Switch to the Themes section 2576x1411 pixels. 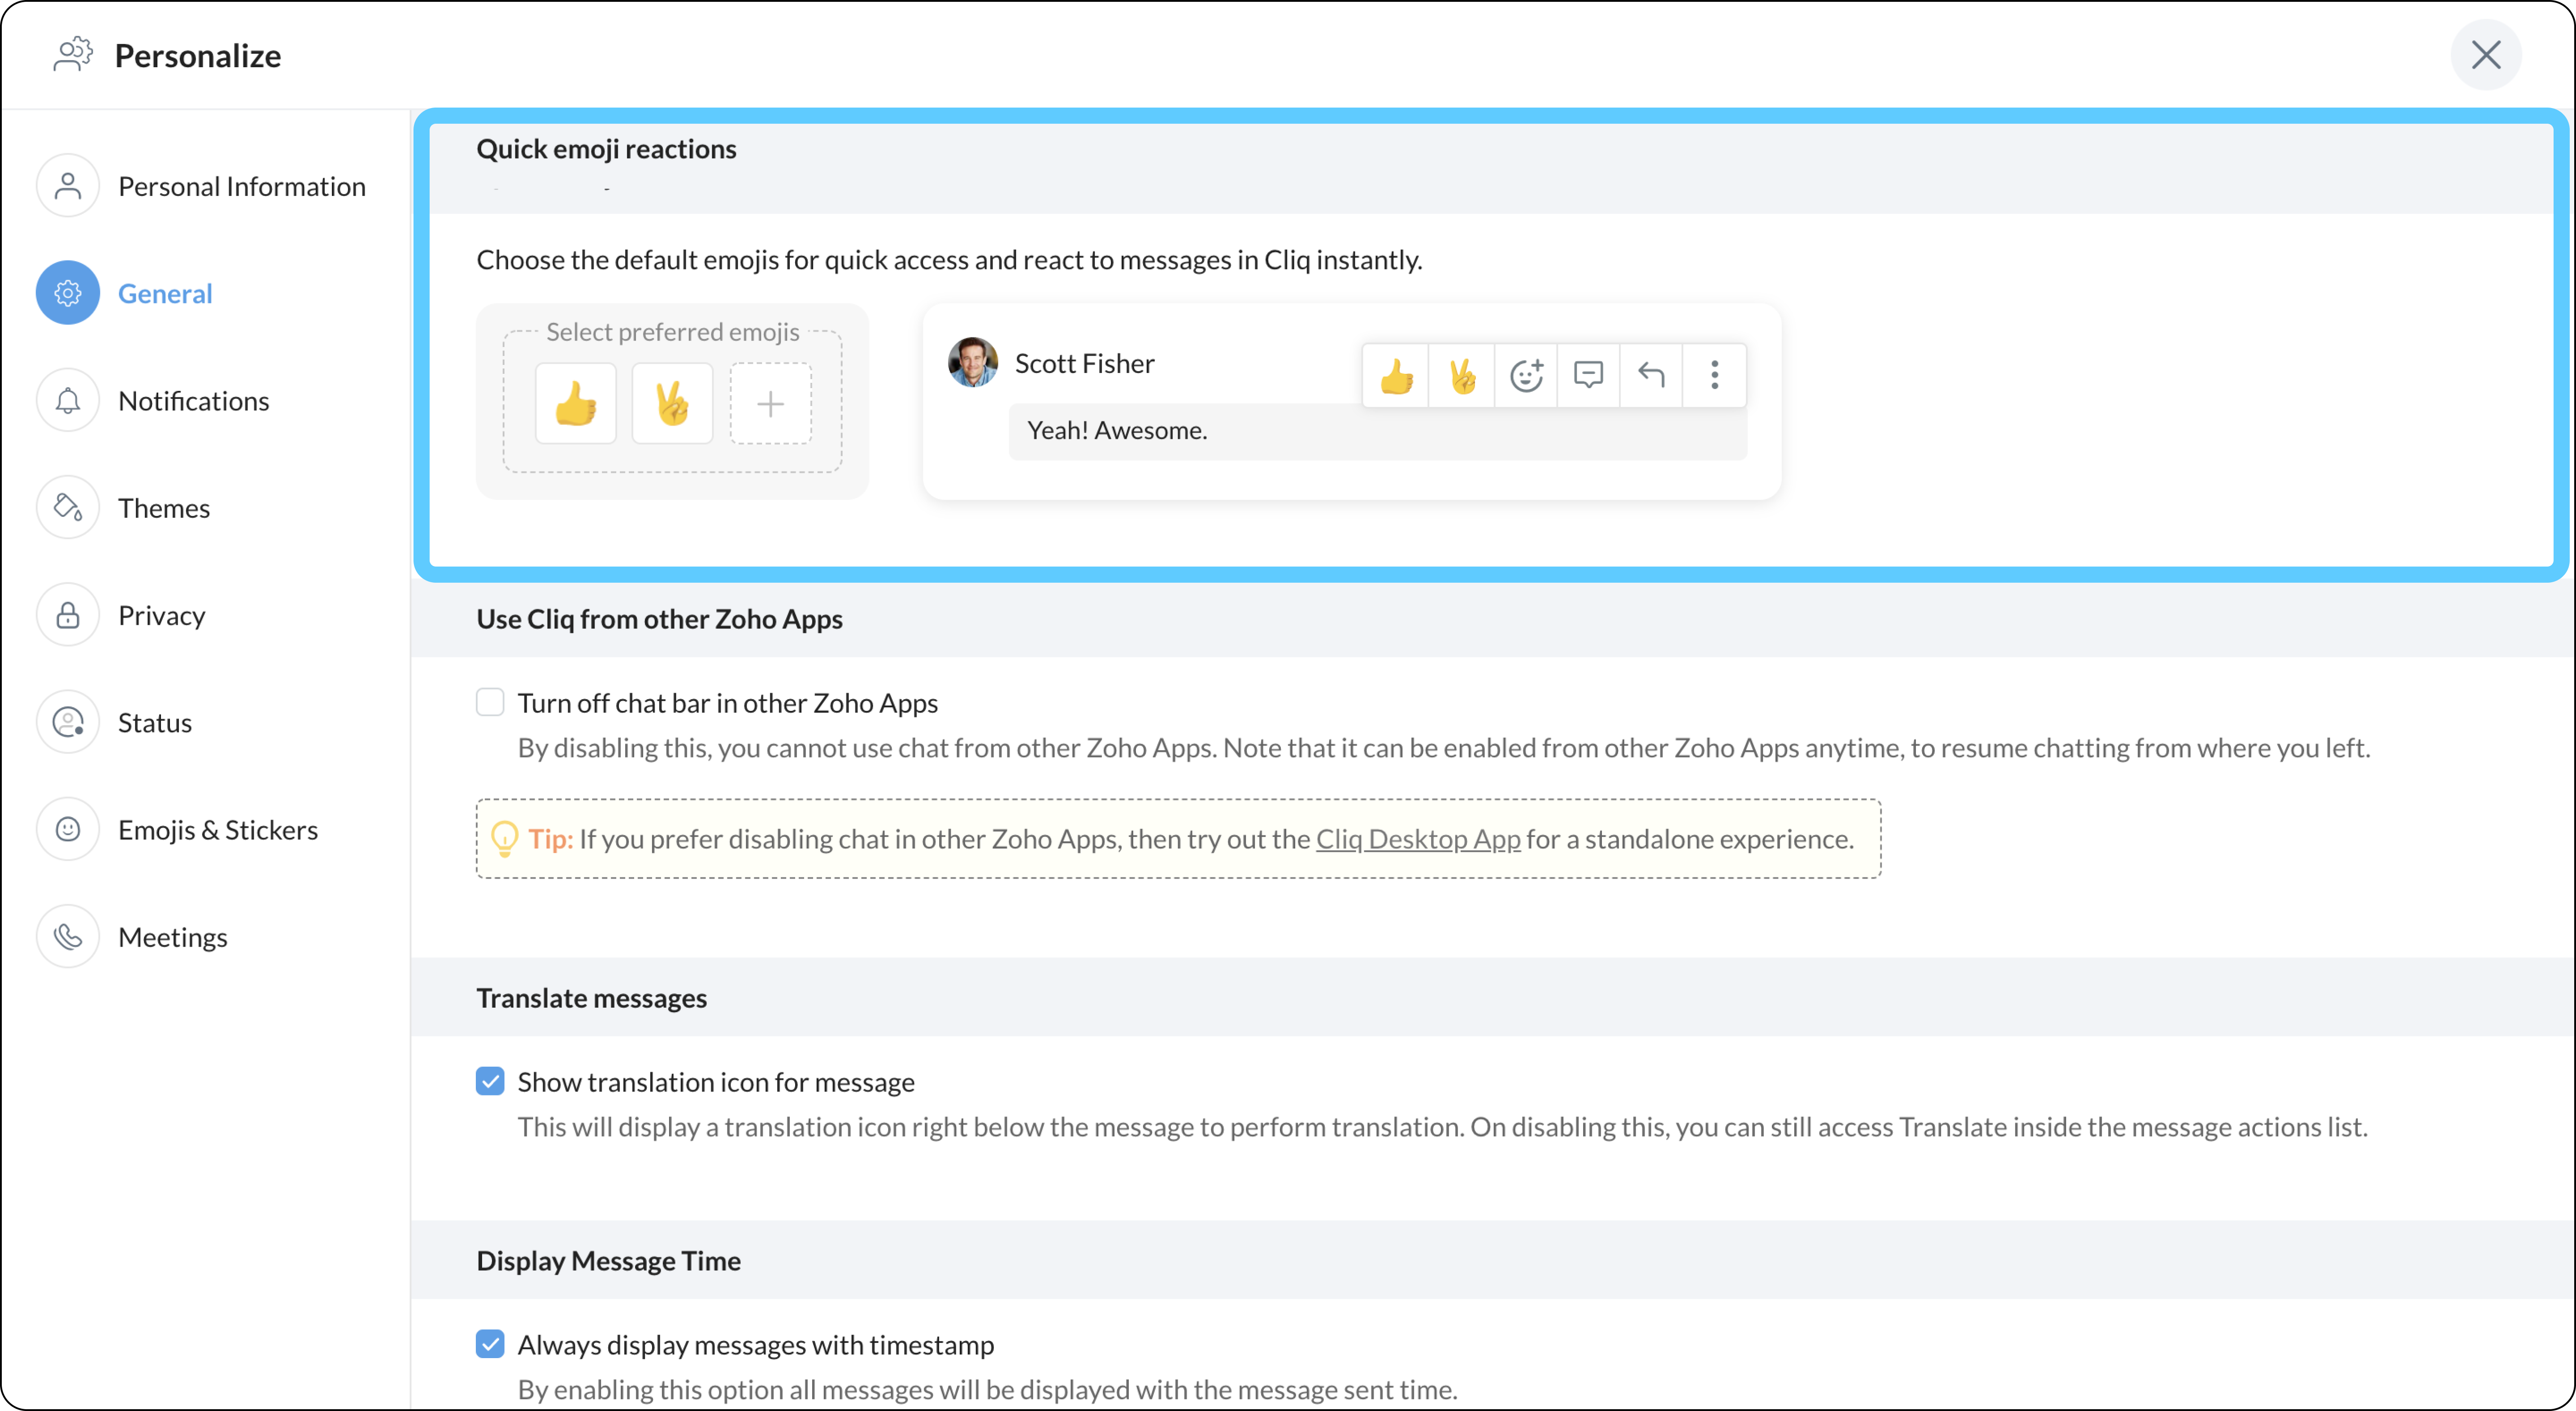pos(164,508)
